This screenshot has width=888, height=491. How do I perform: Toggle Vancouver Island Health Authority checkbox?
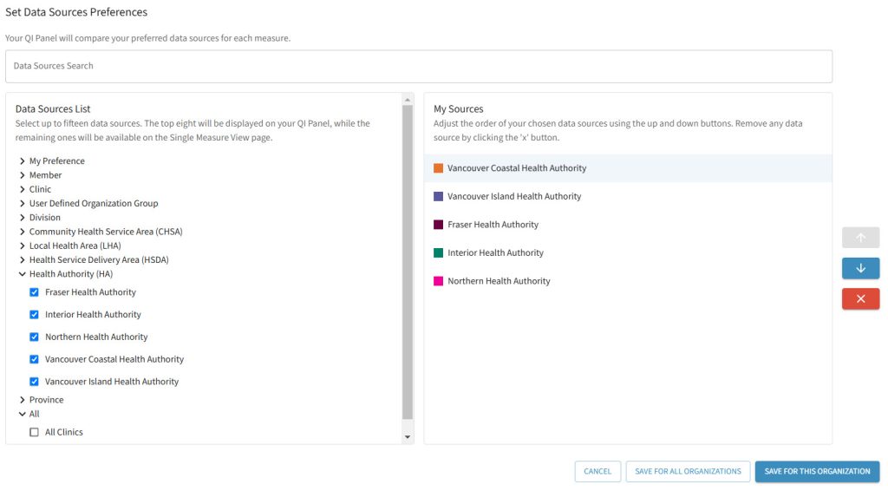pos(35,382)
